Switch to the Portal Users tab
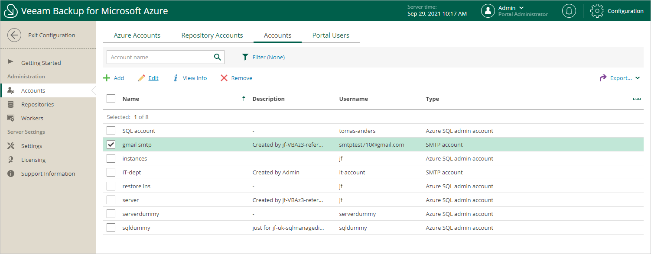This screenshot has height=254, width=651. [x=331, y=35]
